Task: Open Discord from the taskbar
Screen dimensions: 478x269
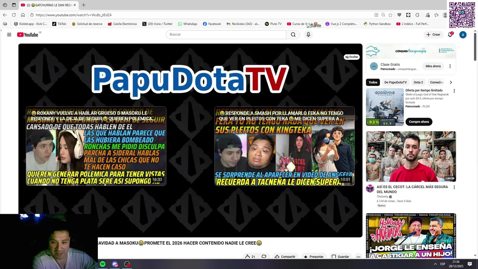Action: point(115,264)
